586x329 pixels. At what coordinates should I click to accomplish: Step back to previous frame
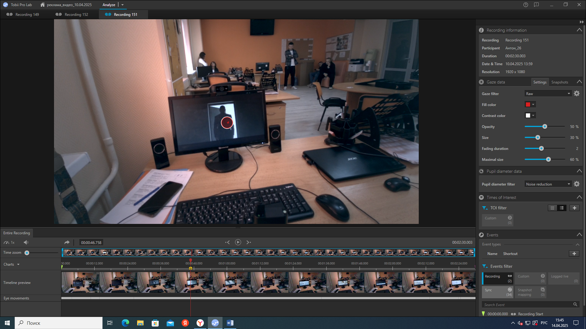(x=227, y=242)
